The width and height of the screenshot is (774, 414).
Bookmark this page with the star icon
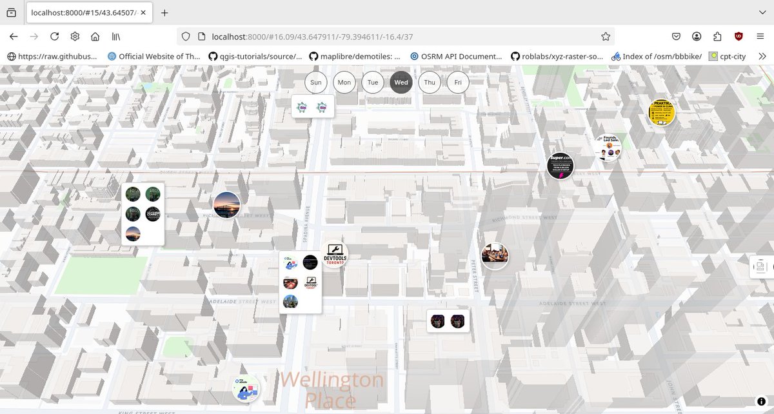point(605,37)
